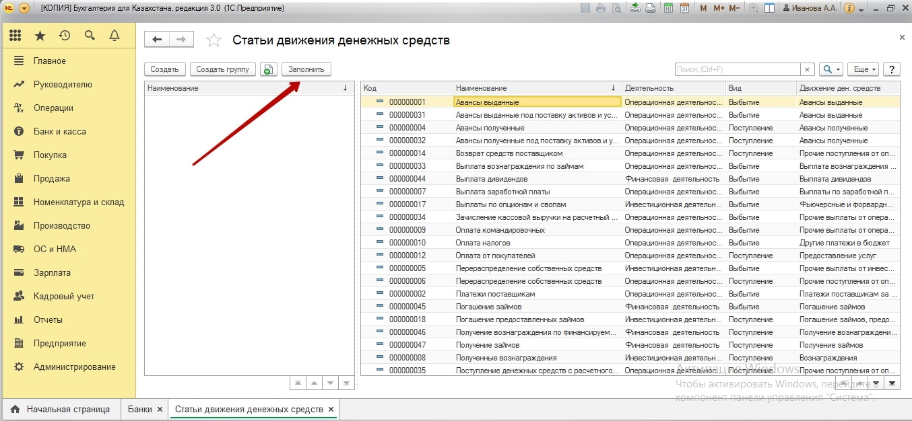Add page to favorites with outline star
Image resolution: width=912 pixels, height=421 pixels.
click(214, 40)
